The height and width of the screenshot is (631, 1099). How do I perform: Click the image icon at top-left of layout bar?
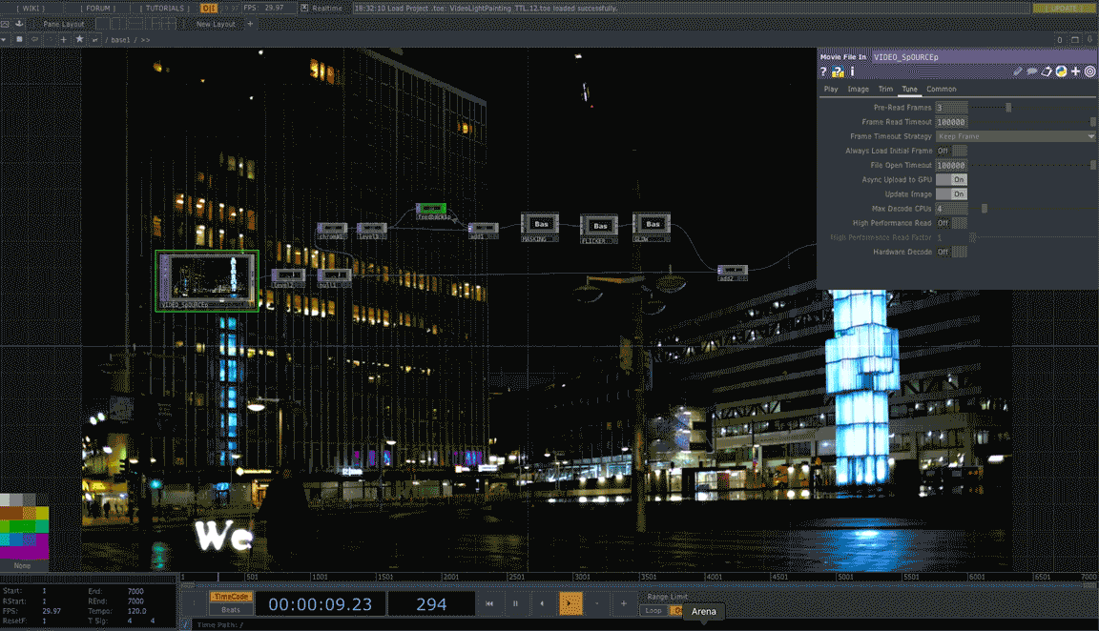[x=5, y=24]
